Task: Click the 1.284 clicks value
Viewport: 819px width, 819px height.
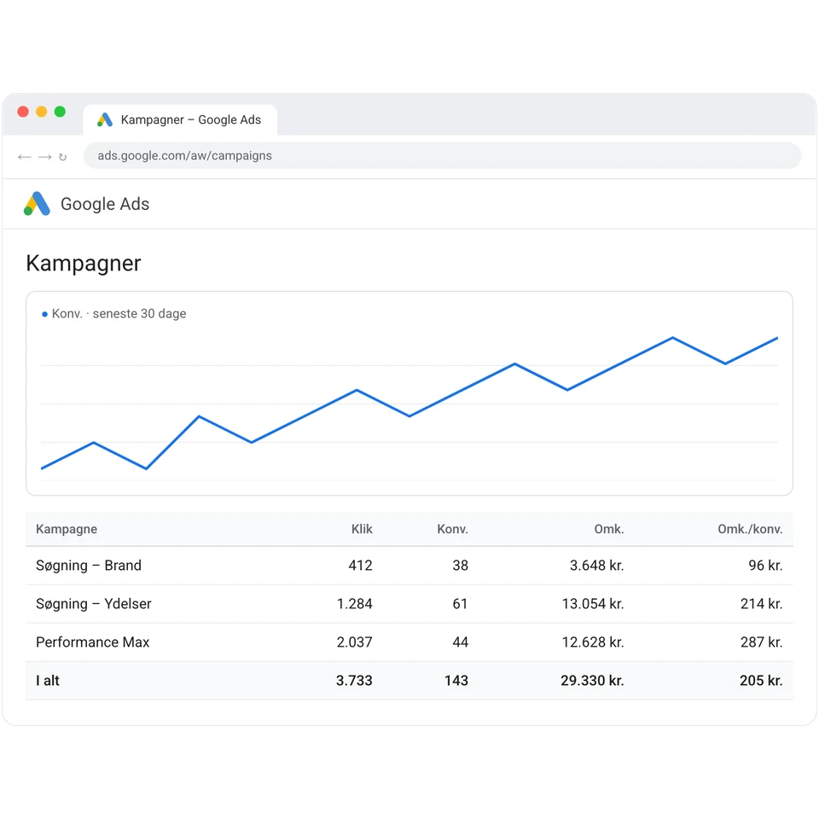Action: [355, 604]
